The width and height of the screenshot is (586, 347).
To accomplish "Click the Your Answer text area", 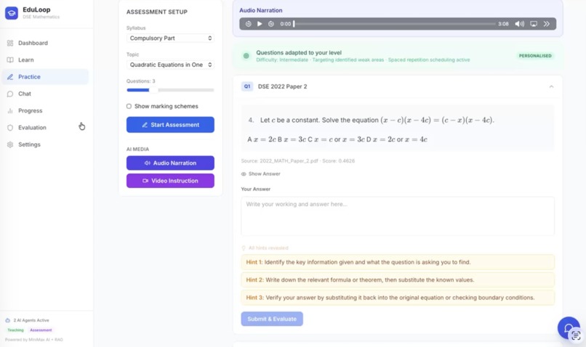I will (x=398, y=216).
